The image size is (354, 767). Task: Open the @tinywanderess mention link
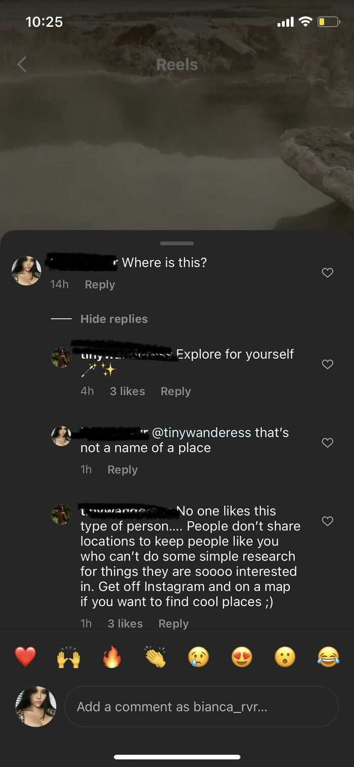pos(201,433)
